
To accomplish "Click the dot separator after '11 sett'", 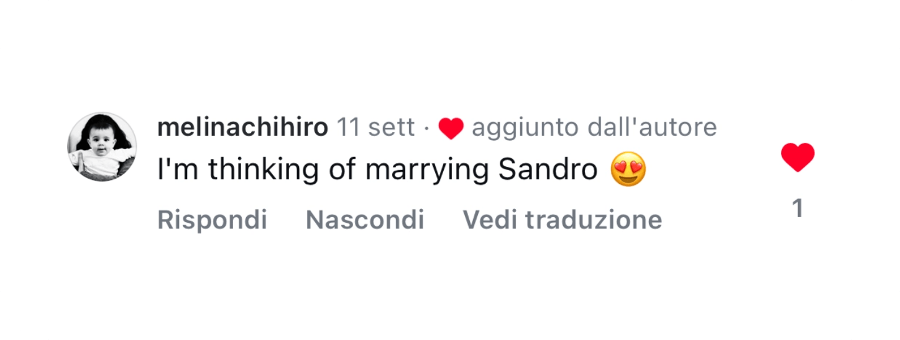I will tap(426, 128).
